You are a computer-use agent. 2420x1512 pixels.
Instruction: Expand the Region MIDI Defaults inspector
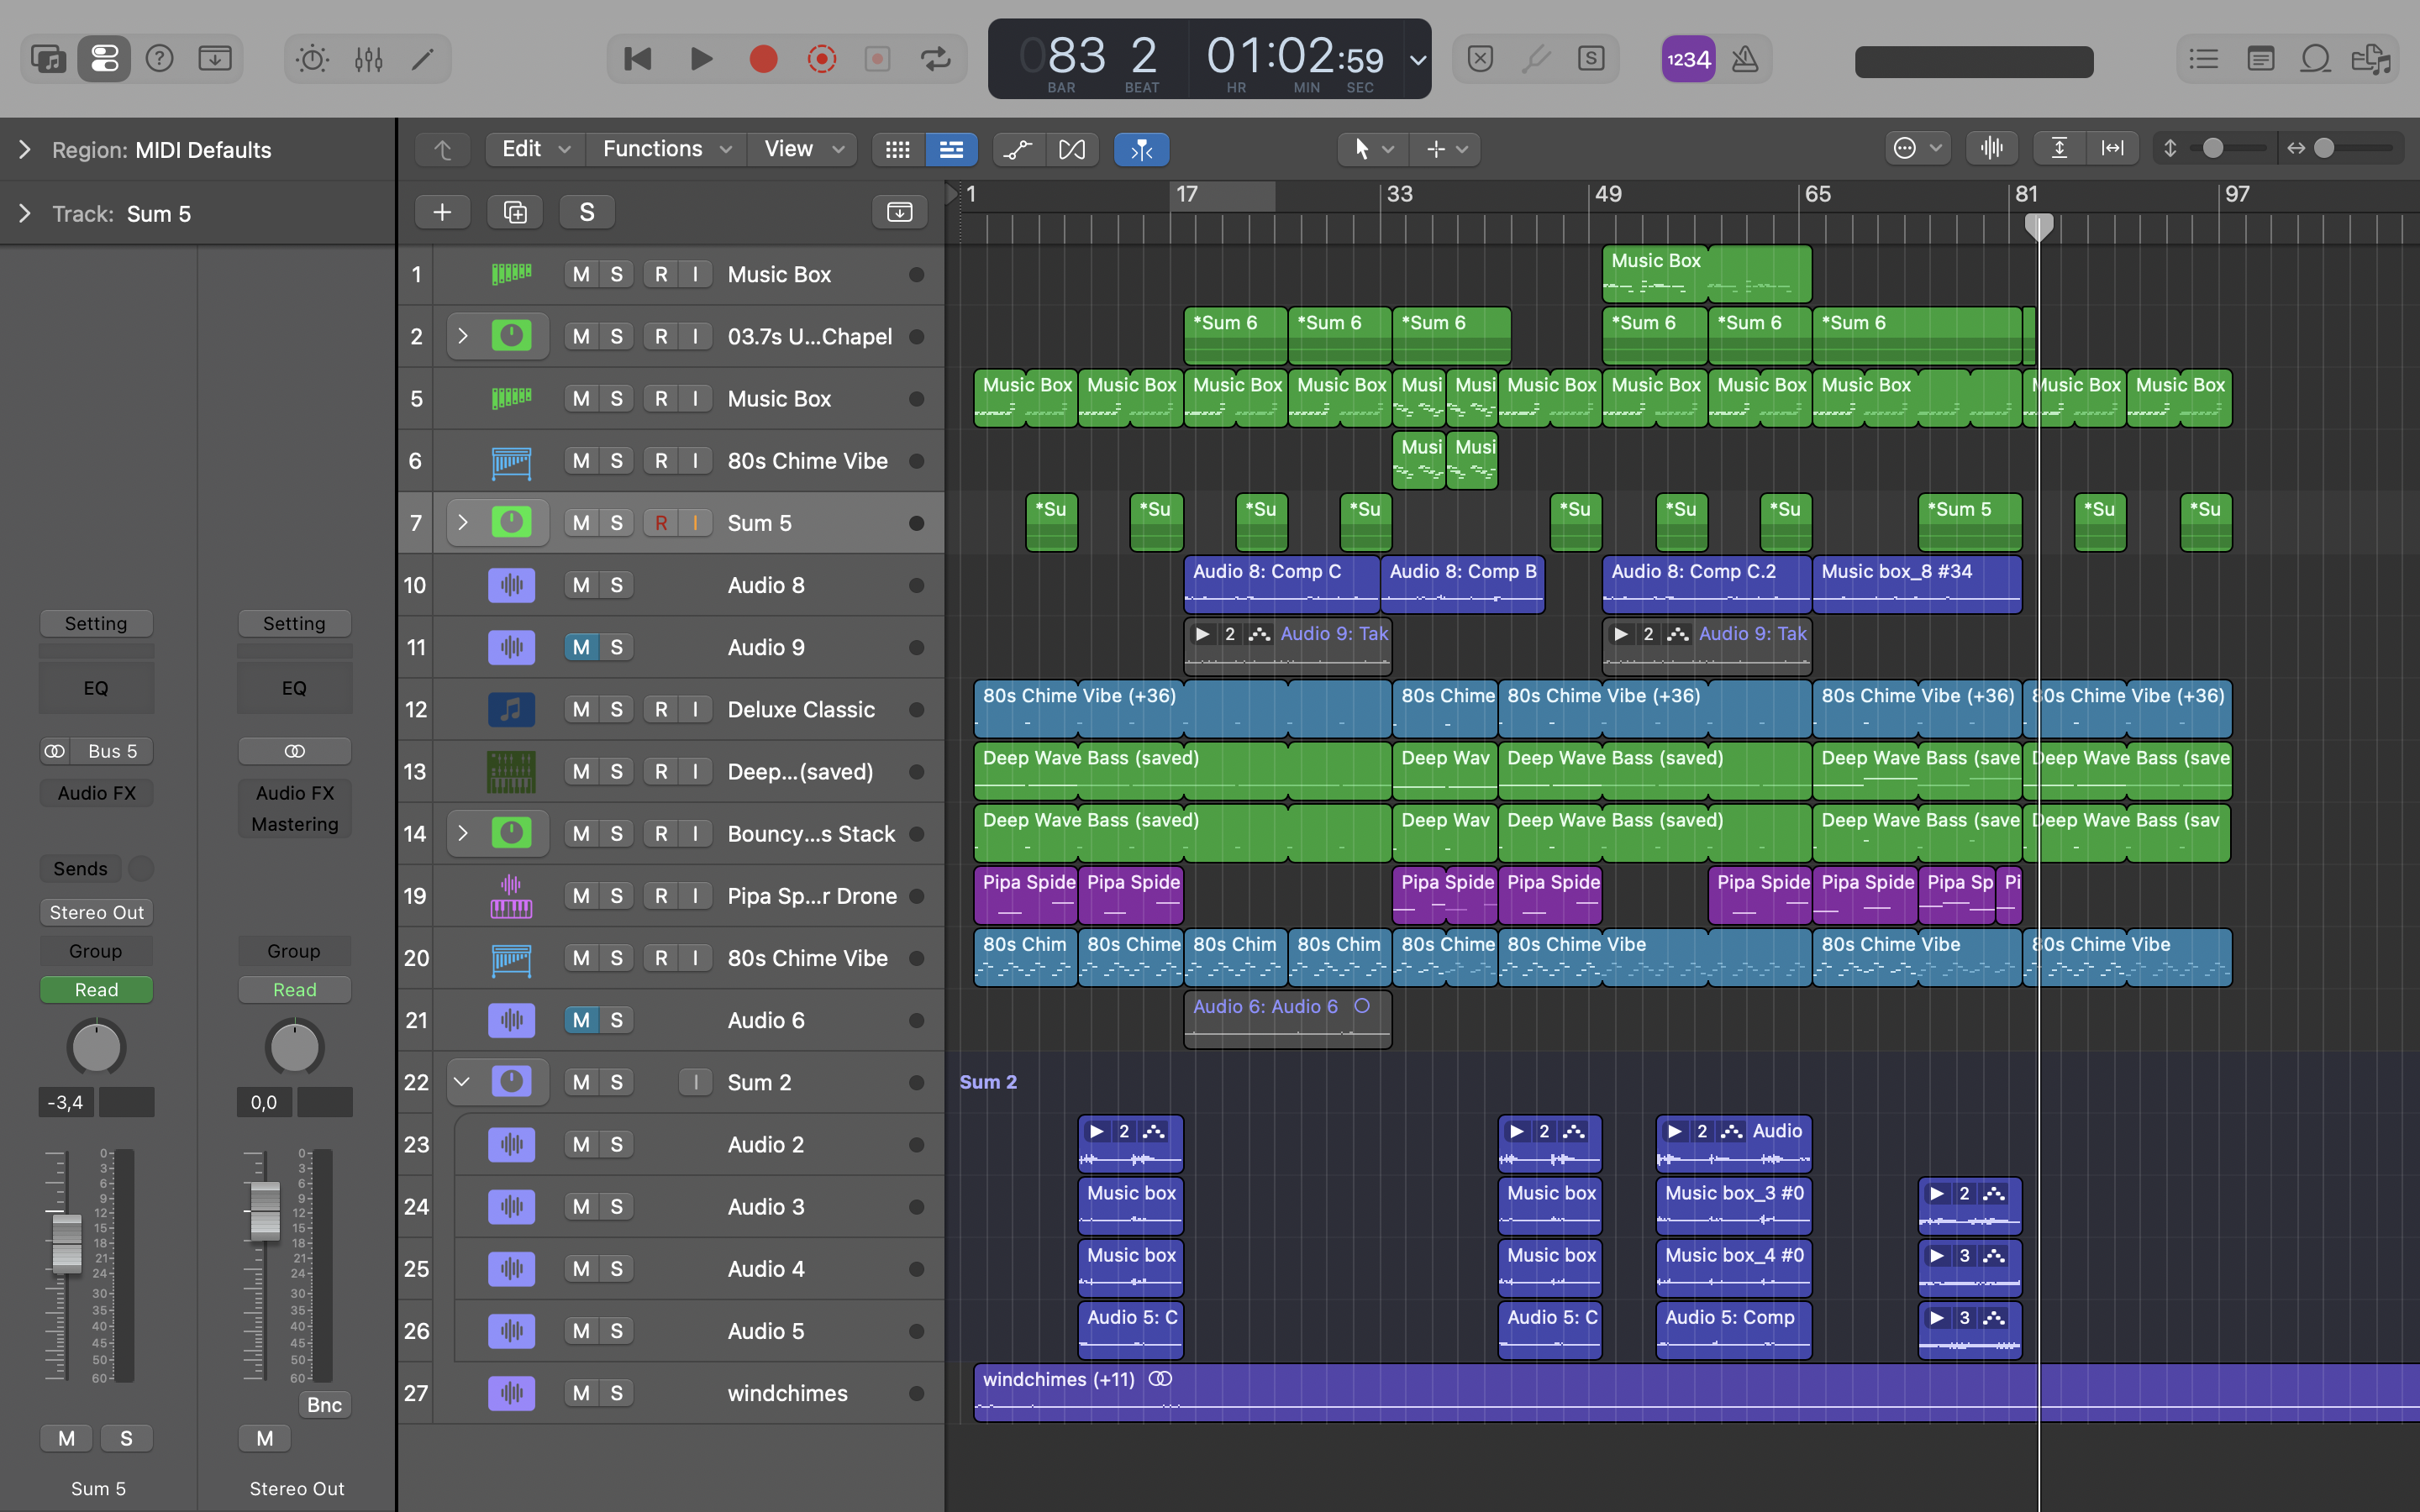(25, 150)
